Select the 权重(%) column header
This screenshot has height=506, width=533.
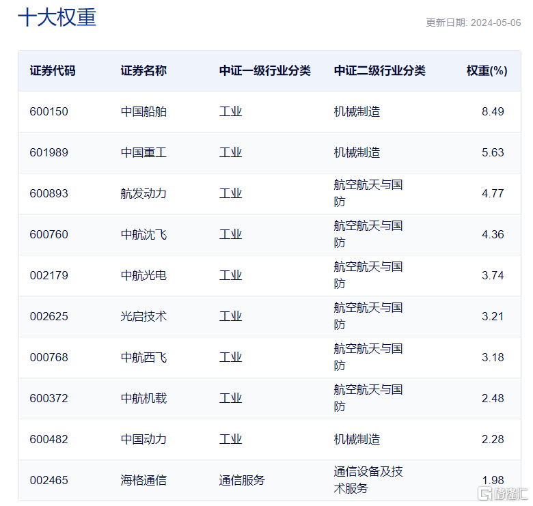[x=487, y=70]
